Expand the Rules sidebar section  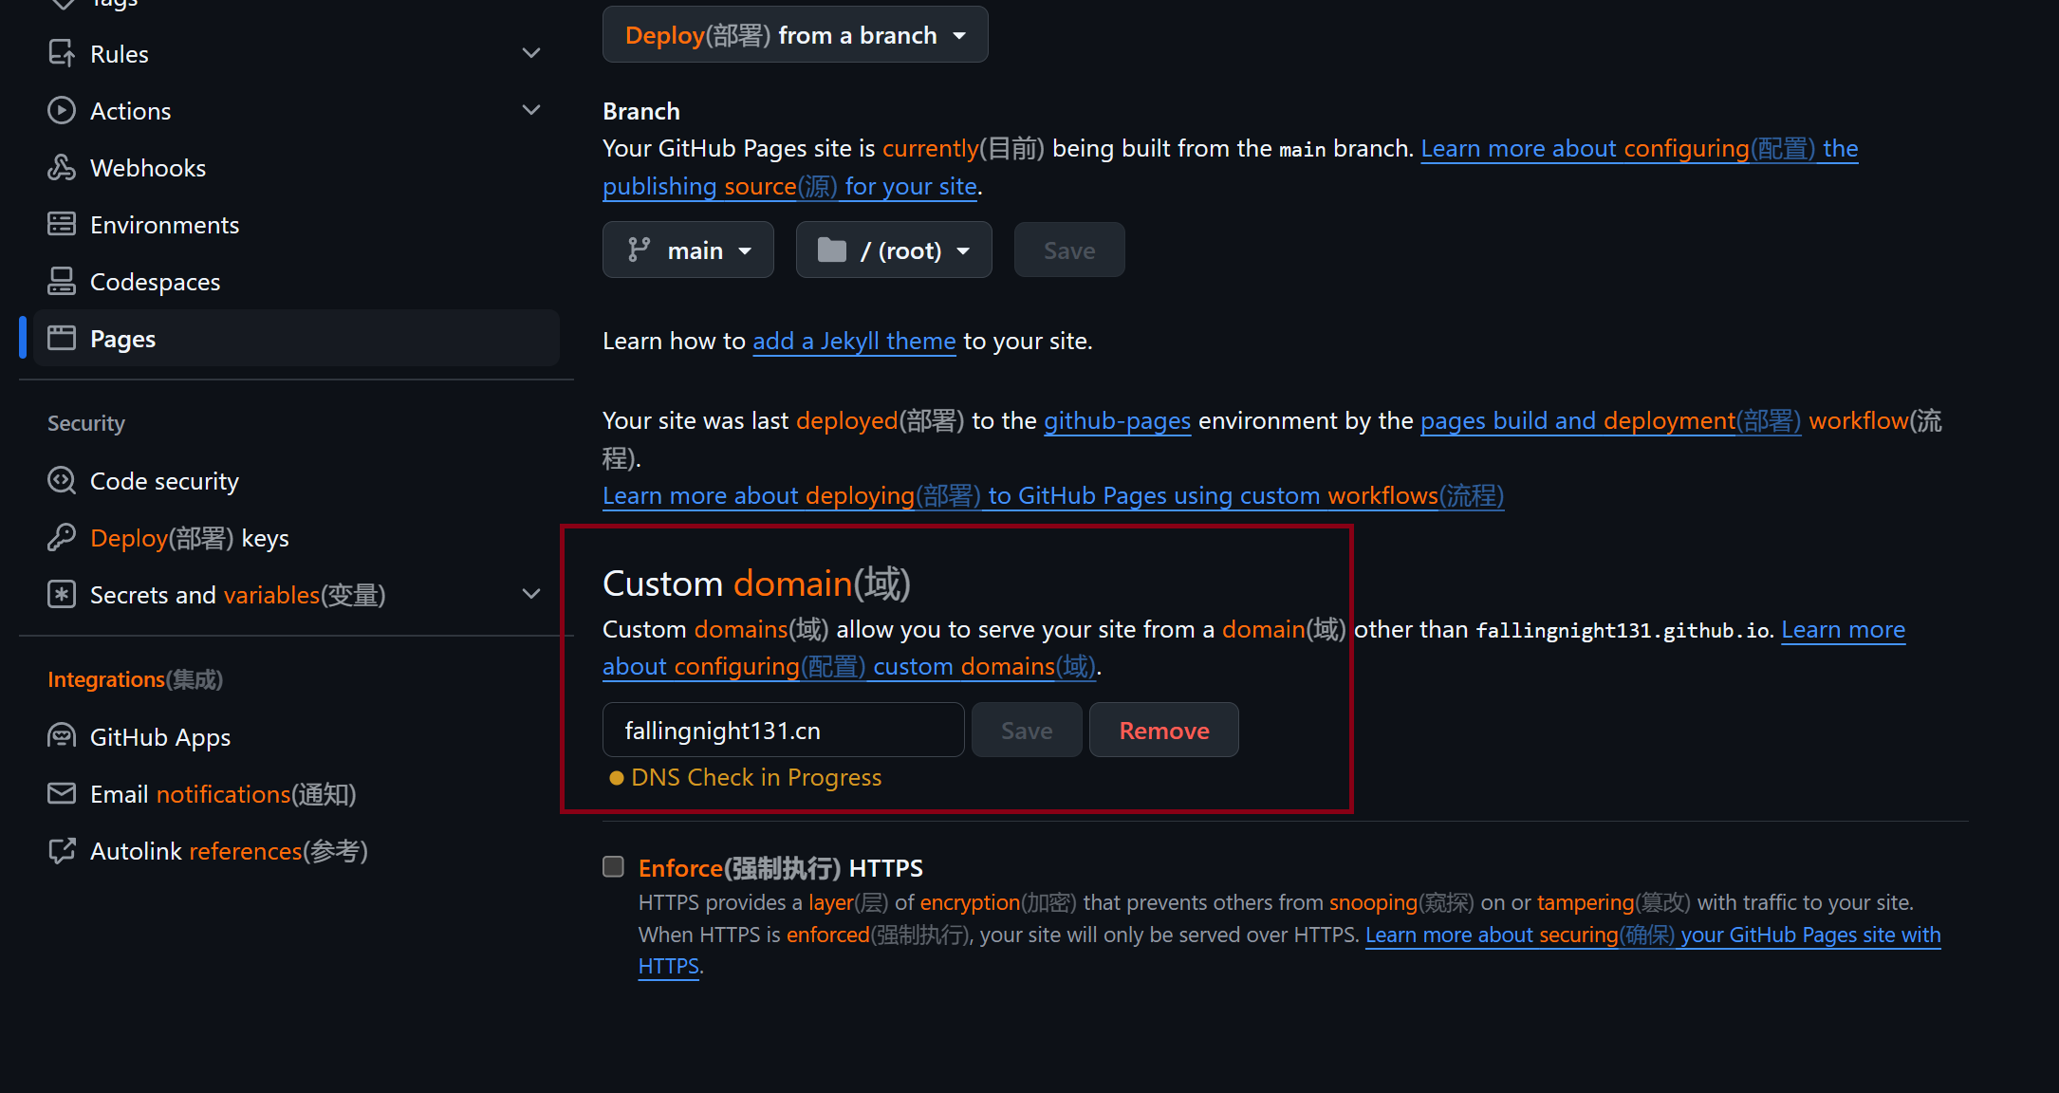tap(531, 54)
